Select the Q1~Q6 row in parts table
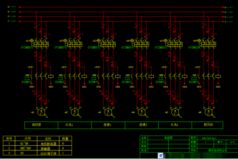This screenshot has height=159, width=238. [x=37, y=144]
